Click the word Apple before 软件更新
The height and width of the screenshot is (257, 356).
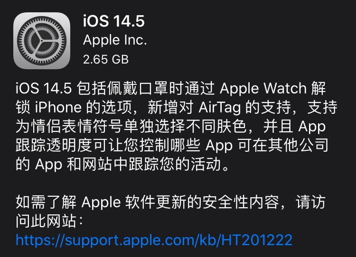[101, 202]
